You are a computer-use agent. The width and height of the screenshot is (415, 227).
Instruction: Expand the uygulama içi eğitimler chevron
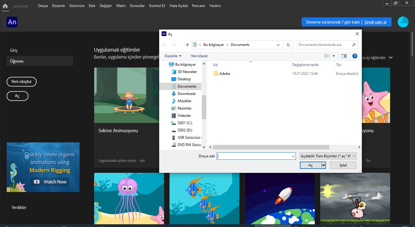(x=391, y=58)
